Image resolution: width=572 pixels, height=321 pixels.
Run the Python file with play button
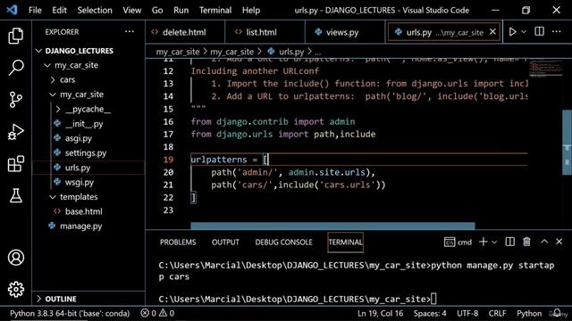click(x=512, y=32)
